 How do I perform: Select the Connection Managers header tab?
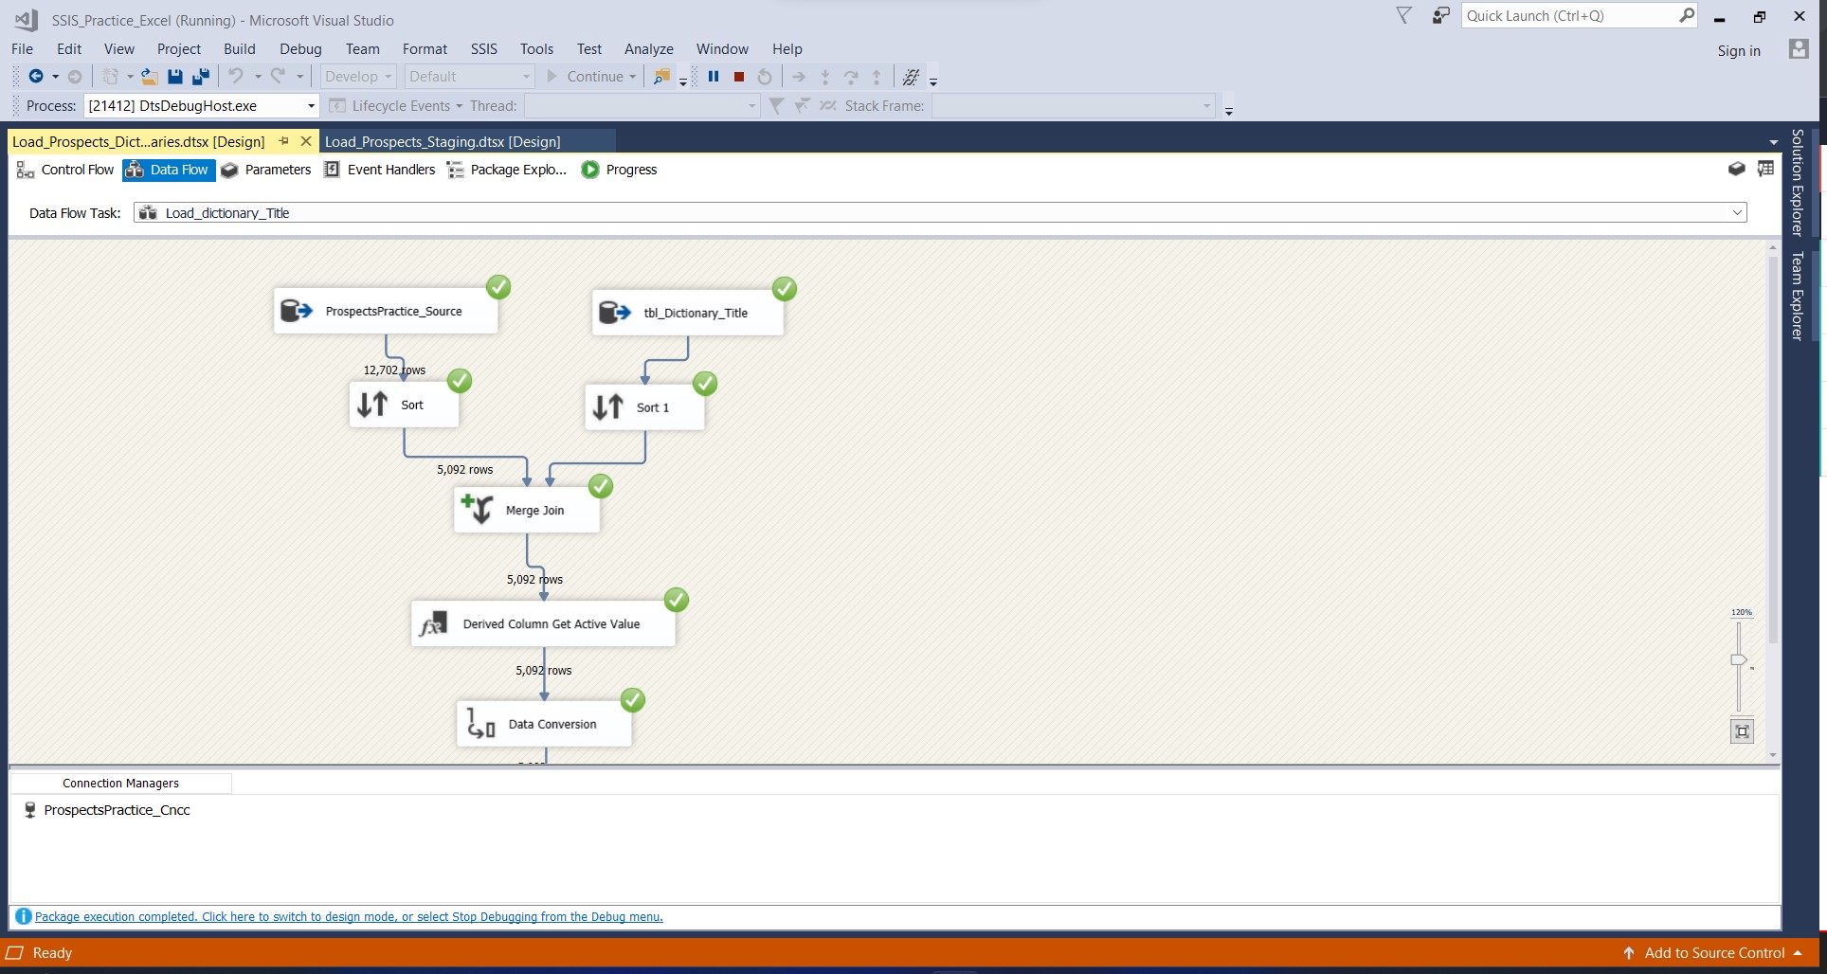(120, 783)
